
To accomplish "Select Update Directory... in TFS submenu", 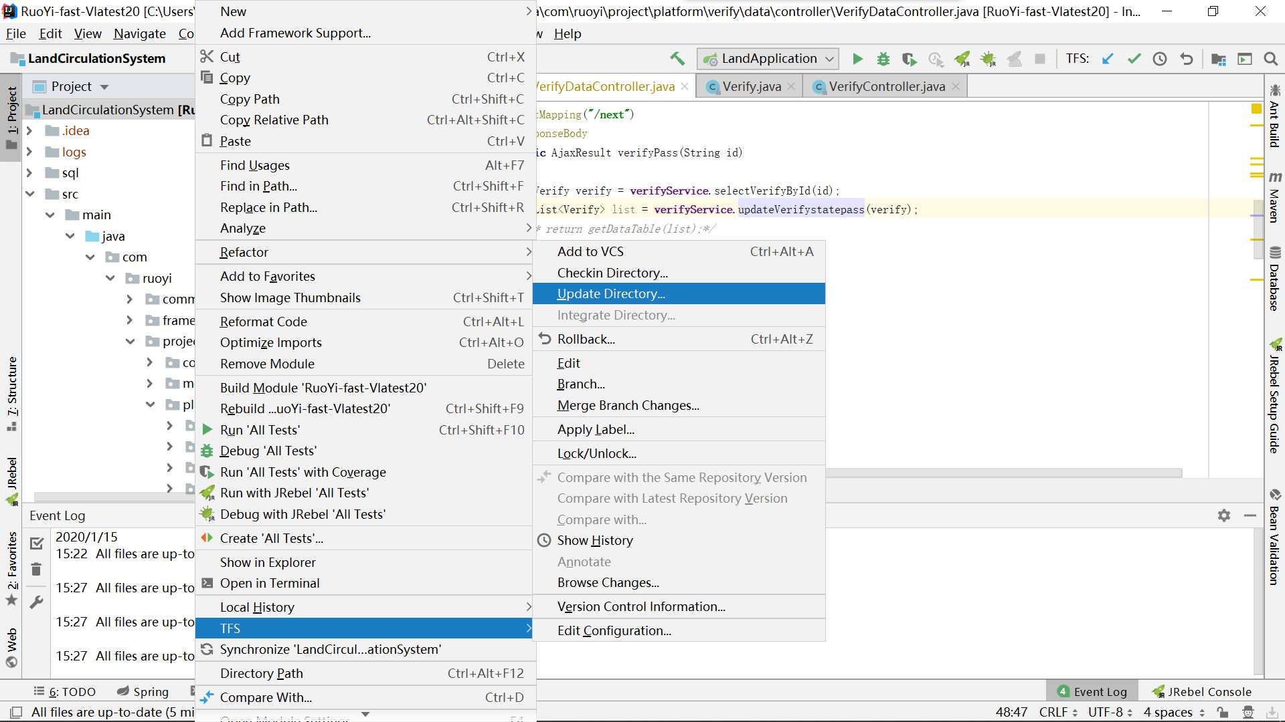I will pos(679,293).
